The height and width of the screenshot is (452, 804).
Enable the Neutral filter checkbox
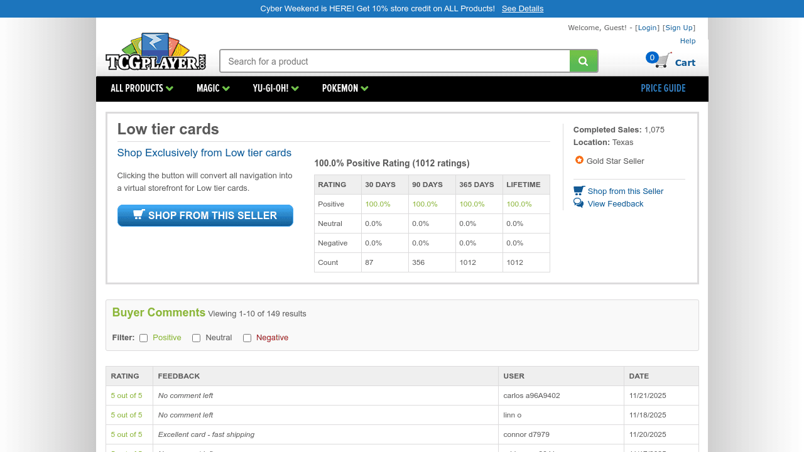(197, 338)
